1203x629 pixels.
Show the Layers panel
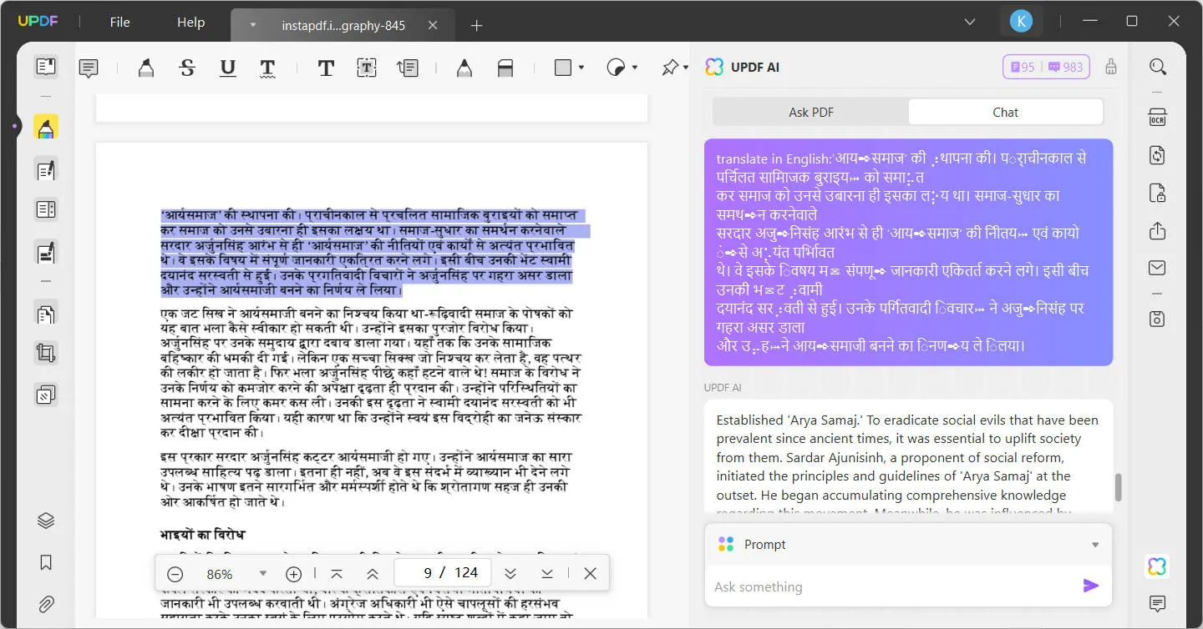coord(46,521)
